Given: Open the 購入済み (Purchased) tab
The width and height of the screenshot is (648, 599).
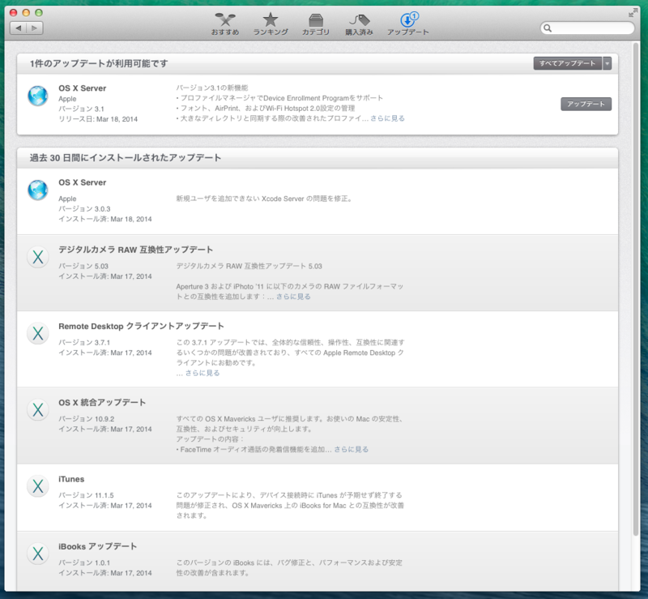Looking at the screenshot, I should tap(359, 24).
